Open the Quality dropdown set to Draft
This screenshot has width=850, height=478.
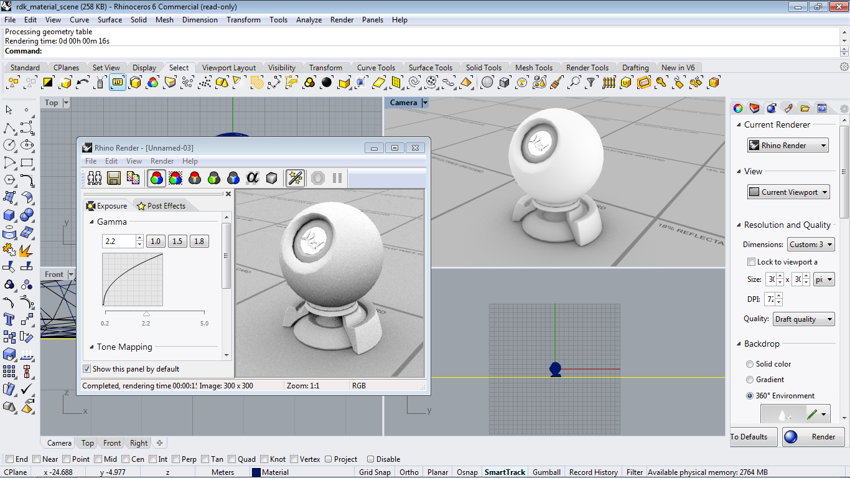pyautogui.click(x=803, y=319)
